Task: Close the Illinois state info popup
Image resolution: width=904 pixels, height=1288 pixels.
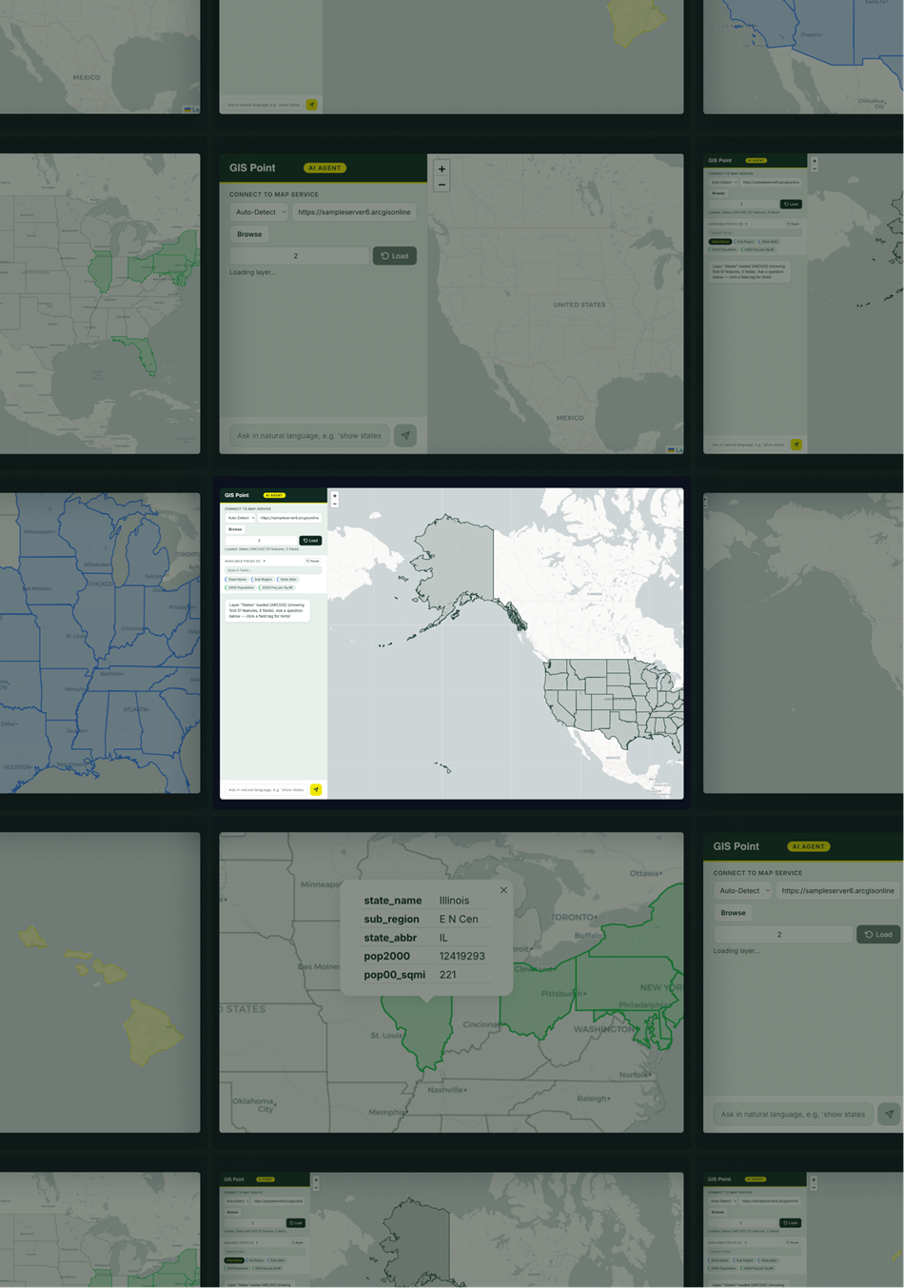Action: (503, 890)
